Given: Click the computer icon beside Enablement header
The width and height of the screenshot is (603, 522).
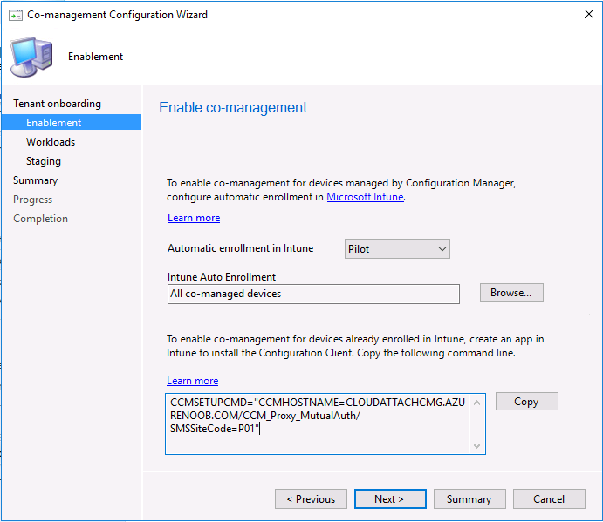Looking at the screenshot, I should click(x=31, y=57).
